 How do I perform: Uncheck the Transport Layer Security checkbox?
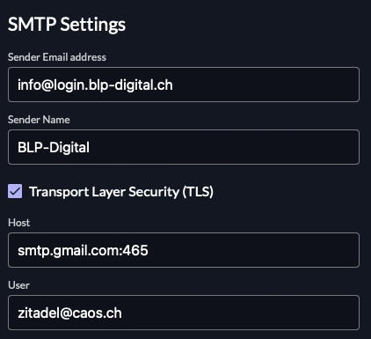click(15, 191)
